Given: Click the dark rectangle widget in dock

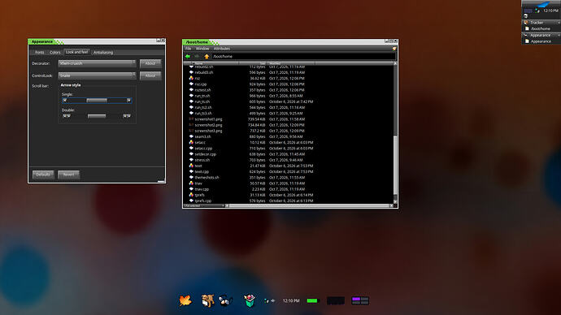Looking at the screenshot, I should click(x=336, y=300).
